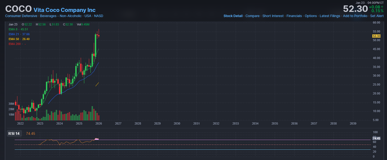Screen dimensions: 387x160
Task: Click Set Alert
Action: pos(377,16)
